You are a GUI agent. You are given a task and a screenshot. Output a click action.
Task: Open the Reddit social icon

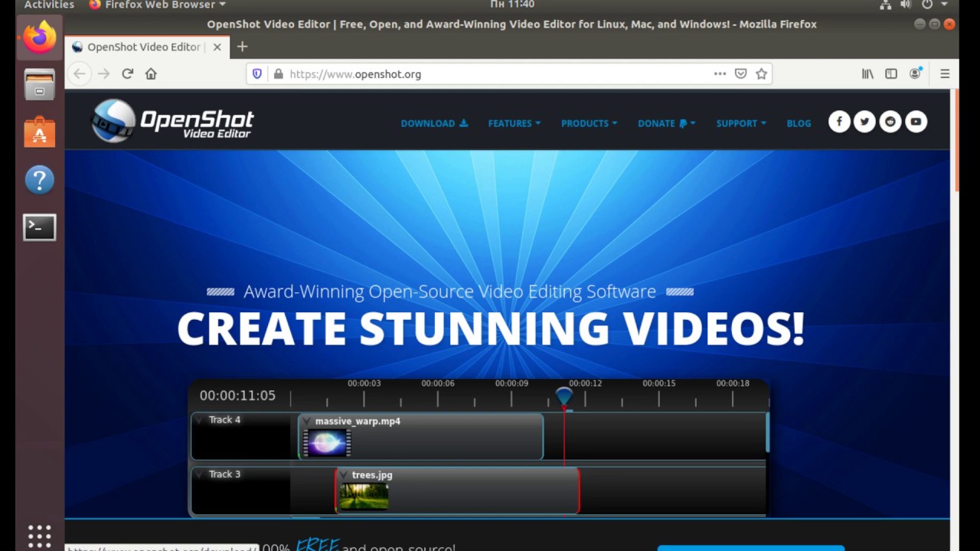coord(890,122)
